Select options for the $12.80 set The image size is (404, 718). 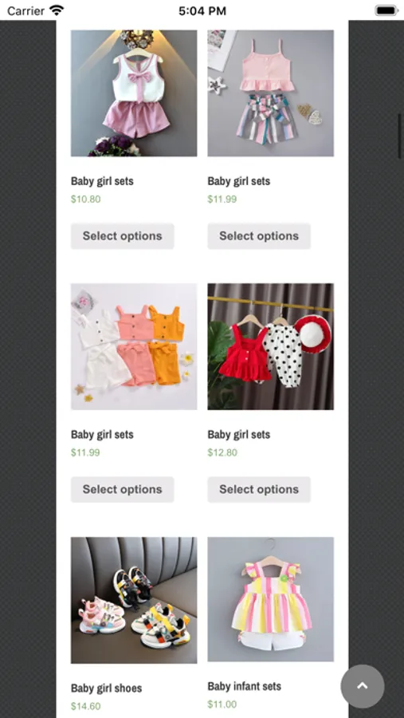click(x=259, y=489)
